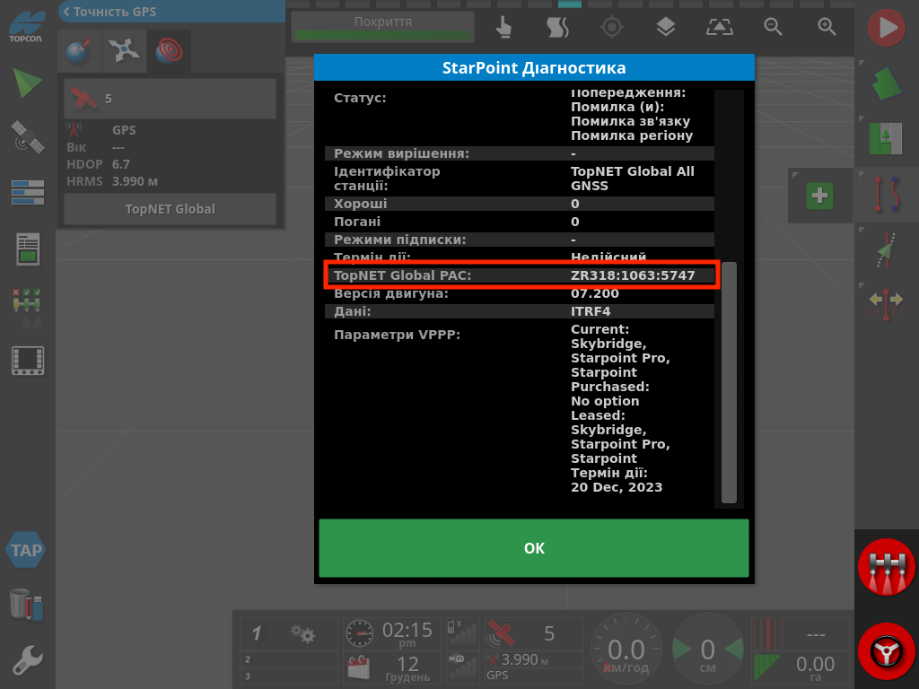Toggle the red job play button
919x689 pixels.
click(x=887, y=28)
